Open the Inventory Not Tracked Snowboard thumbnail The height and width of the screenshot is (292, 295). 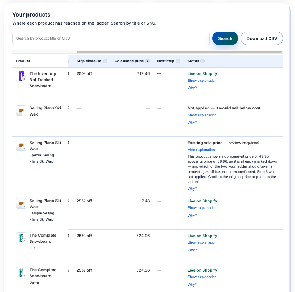point(21,76)
